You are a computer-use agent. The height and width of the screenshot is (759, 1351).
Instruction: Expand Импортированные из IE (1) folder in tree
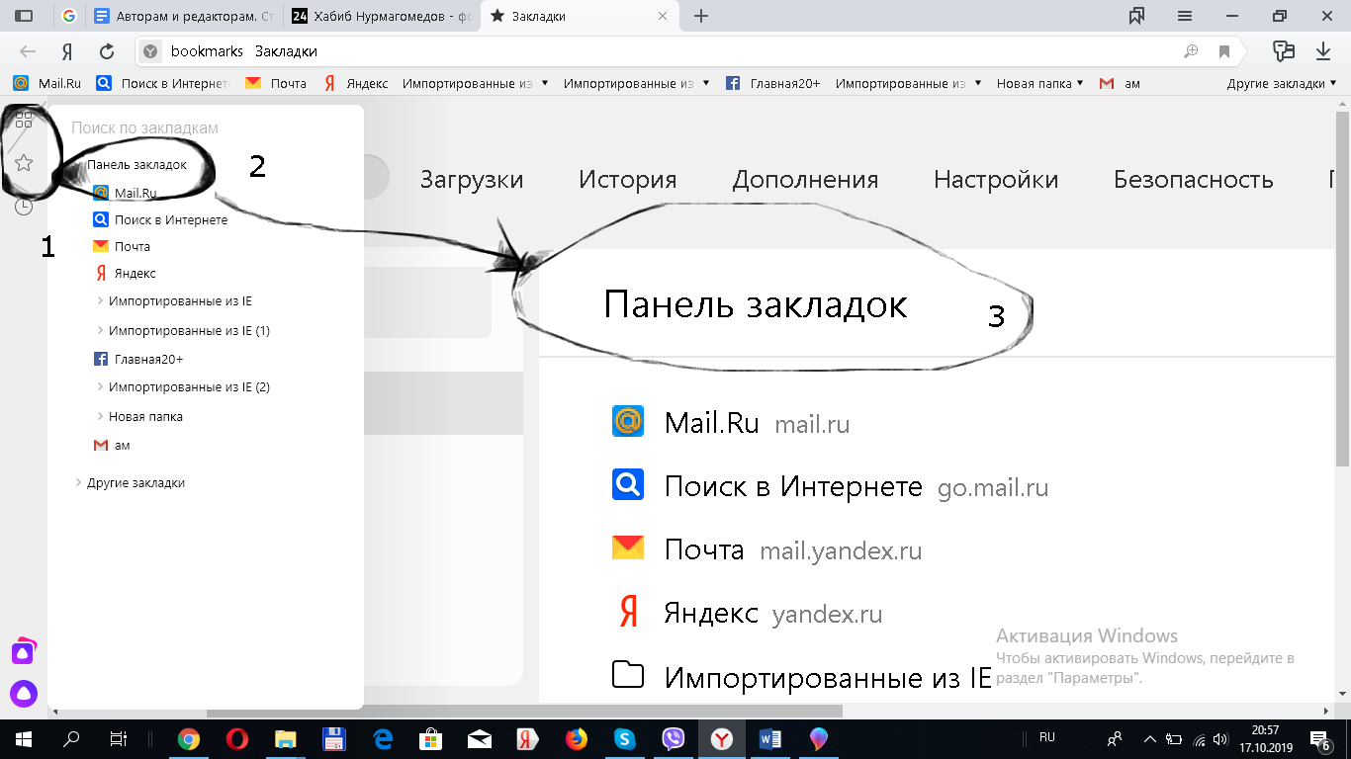pos(101,330)
